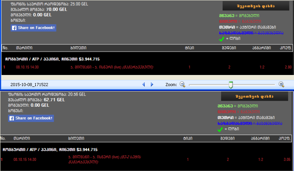Click the zoom in magnifier icon
The width and height of the screenshot is (294, 171).
(281, 85)
